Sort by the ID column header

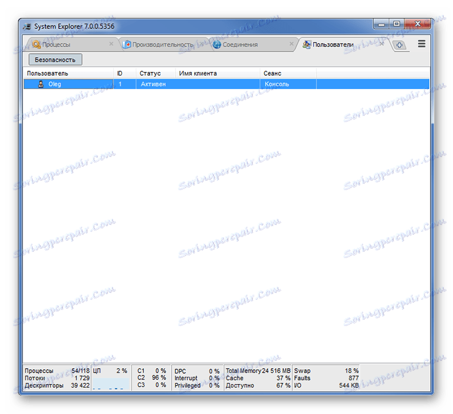(x=125, y=74)
